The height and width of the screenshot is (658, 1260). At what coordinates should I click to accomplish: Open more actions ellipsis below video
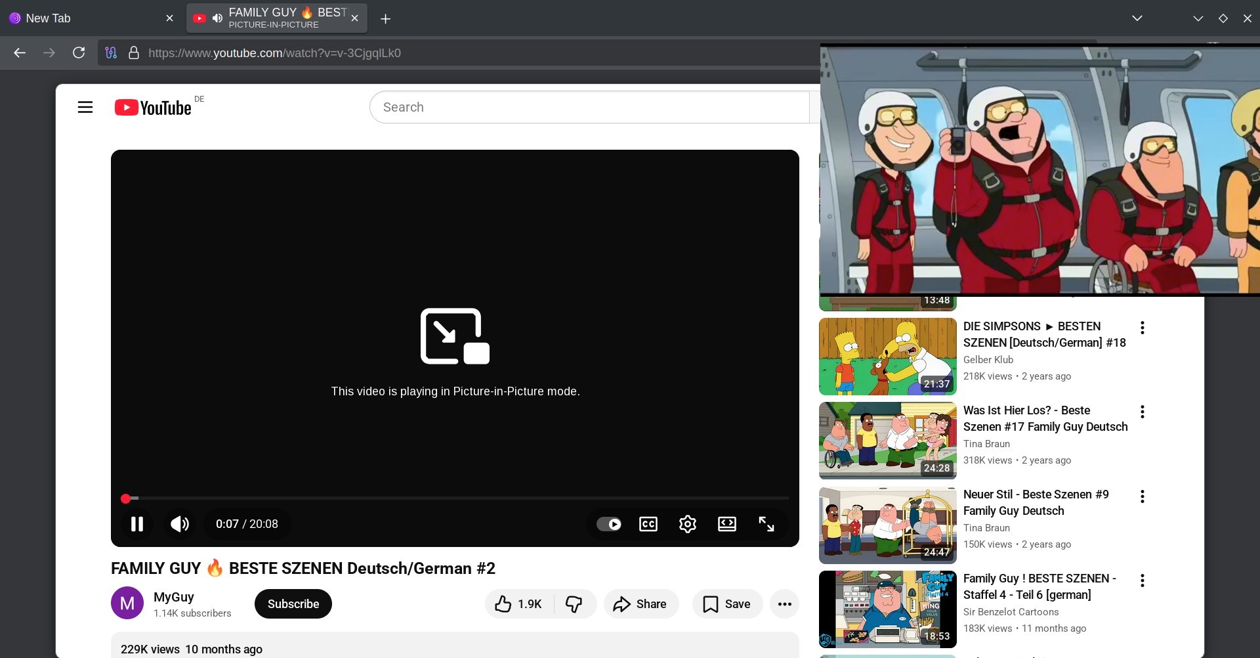(784, 604)
